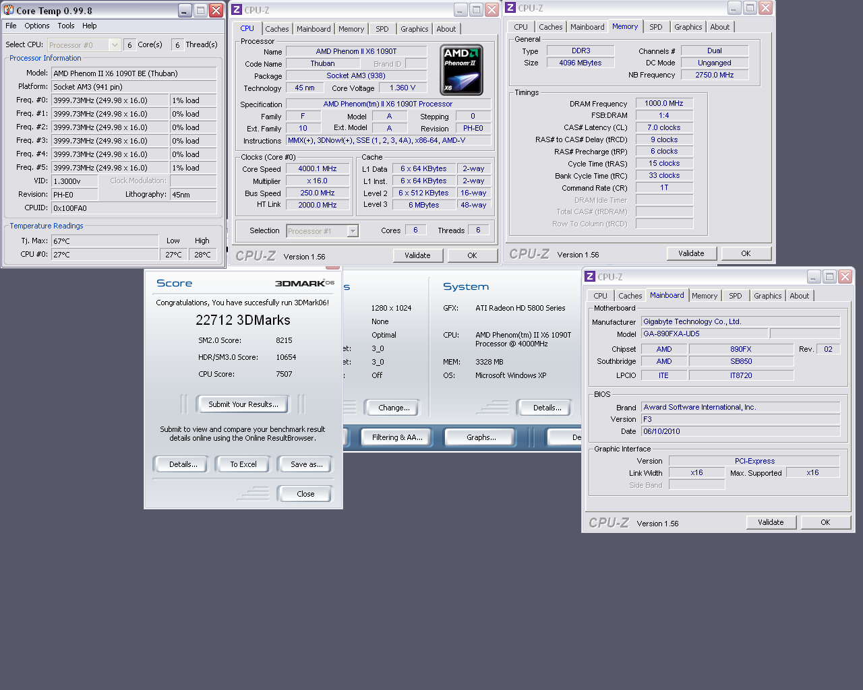Switch to SPD tab in CPU-Z CPU window
Viewport: 863px width, 690px height.
click(x=382, y=29)
